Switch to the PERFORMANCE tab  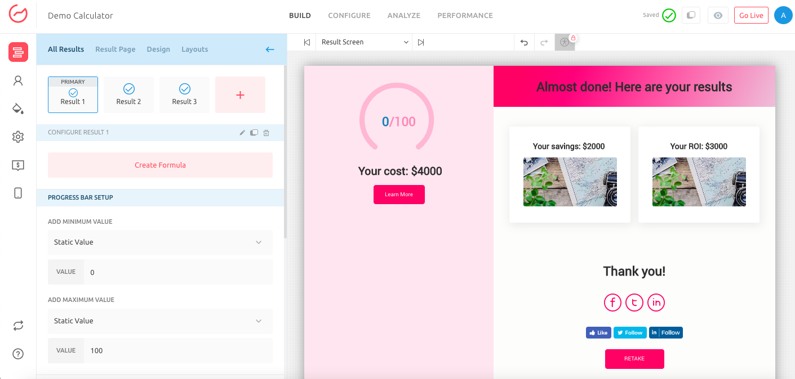tap(465, 16)
